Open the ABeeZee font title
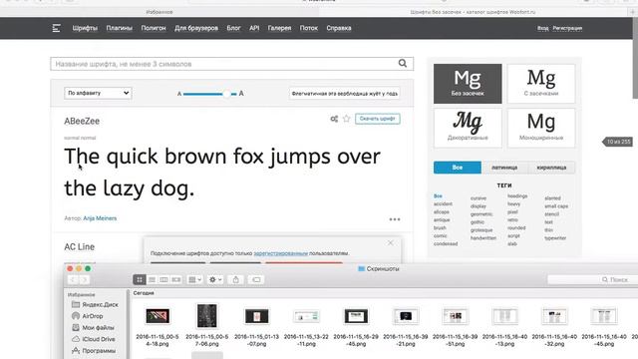The image size is (638, 359). coord(82,121)
